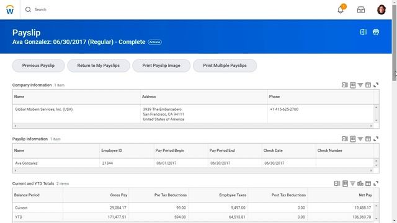Filter the Current and YTD Totals grid
This screenshot has height=223, width=397.
tap(352, 183)
